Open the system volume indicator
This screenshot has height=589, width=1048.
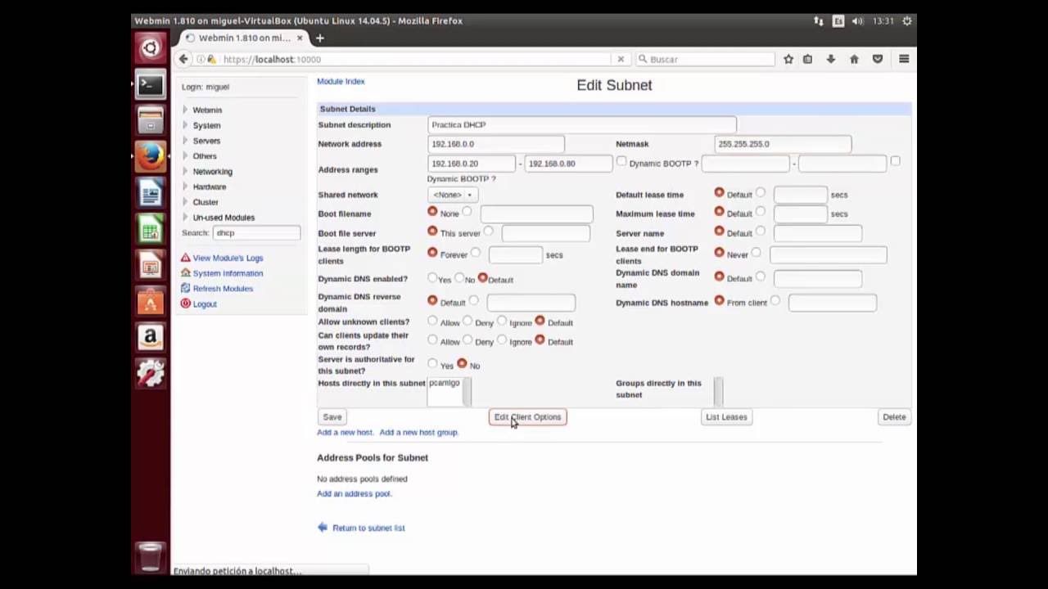(x=857, y=21)
